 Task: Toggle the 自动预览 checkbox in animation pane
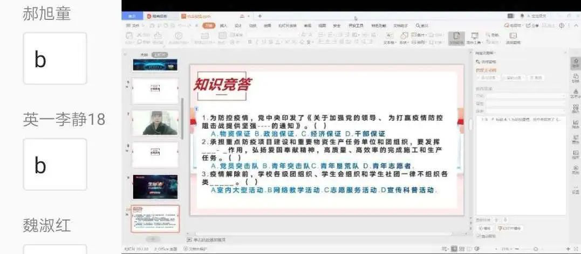click(x=479, y=236)
